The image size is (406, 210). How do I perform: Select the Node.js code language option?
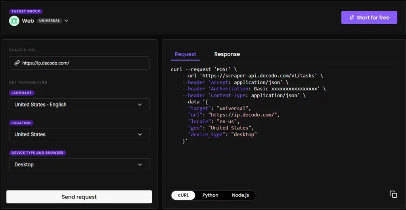click(x=240, y=195)
